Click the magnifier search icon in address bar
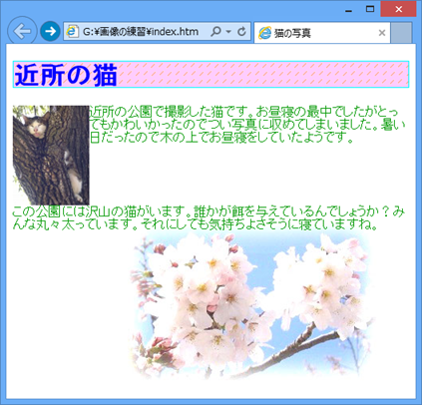Image resolution: width=422 pixels, height=405 pixels. tap(215, 32)
